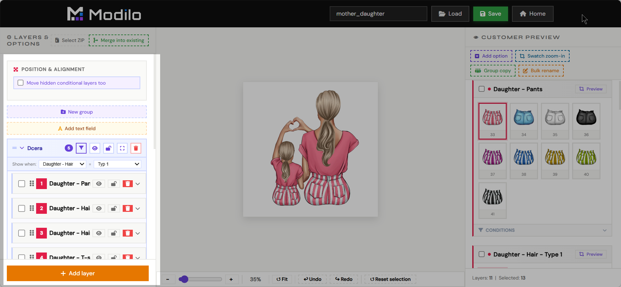The image size is (621, 287).
Task: Delete layer 2 with red trash icon
Action: [x=128, y=209]
